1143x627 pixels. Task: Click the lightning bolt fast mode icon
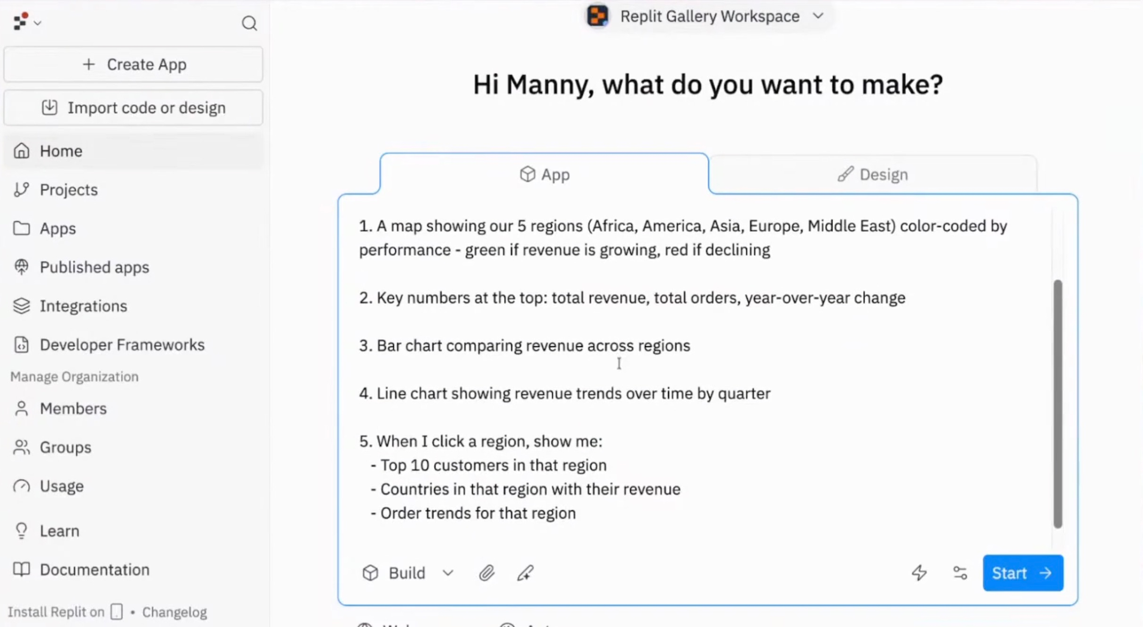point(919,573)
